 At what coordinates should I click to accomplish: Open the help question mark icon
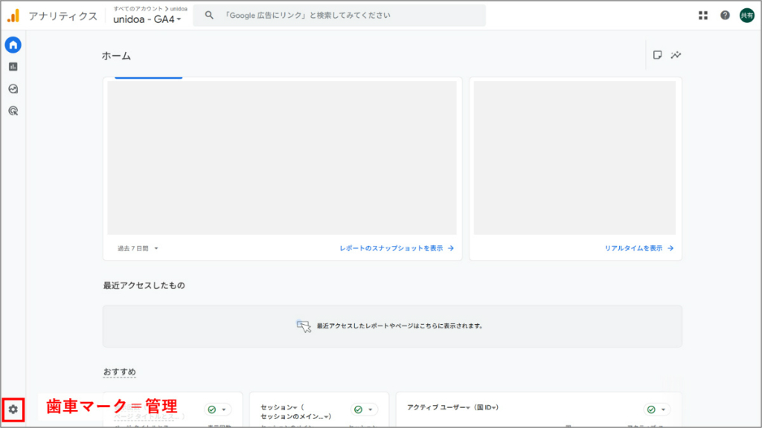point(724,15)
